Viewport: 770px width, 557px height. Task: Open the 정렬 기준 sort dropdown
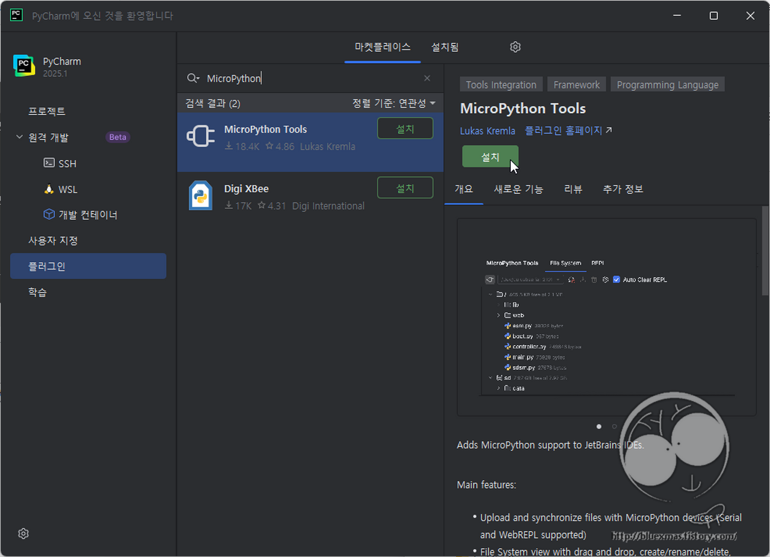(393, 104)
